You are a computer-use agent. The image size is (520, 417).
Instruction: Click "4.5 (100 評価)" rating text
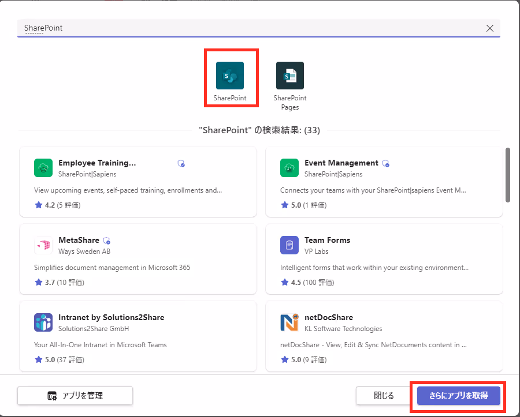coord(313,282)
